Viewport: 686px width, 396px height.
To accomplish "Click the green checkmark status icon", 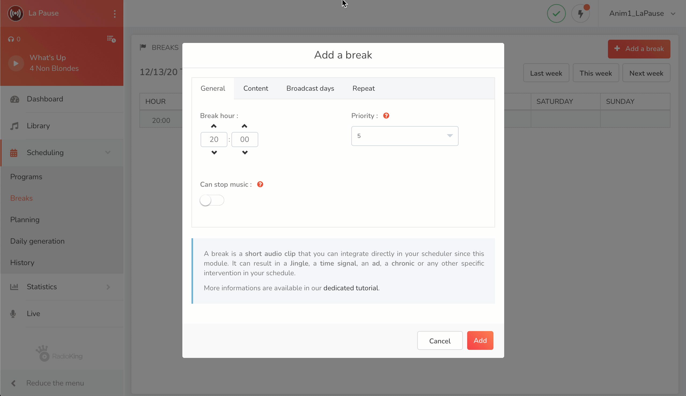I will pyautogui.click(x=556, y=14).
